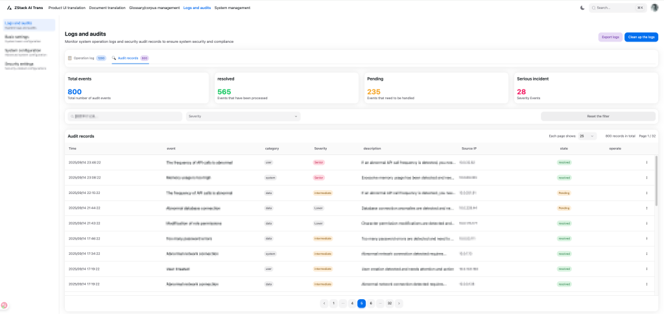Click the floating pink icon at bottom left
This screenshot has width=664, height=314.
click(4, 305)
